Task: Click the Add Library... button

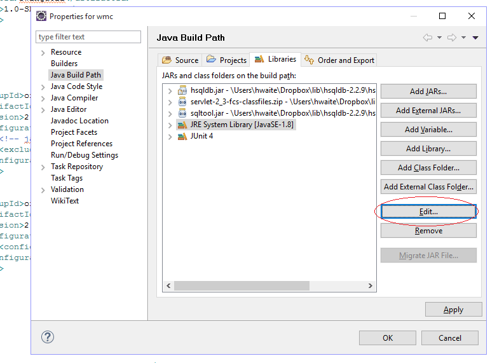Action: 428,149
